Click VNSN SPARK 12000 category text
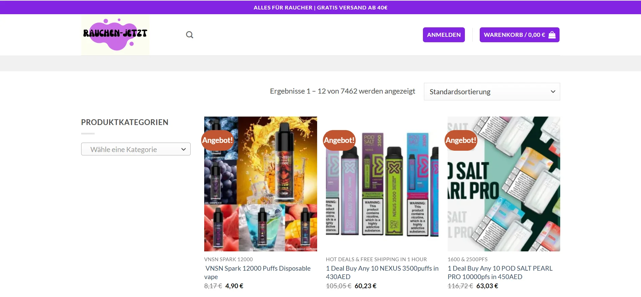 [229, 259]
